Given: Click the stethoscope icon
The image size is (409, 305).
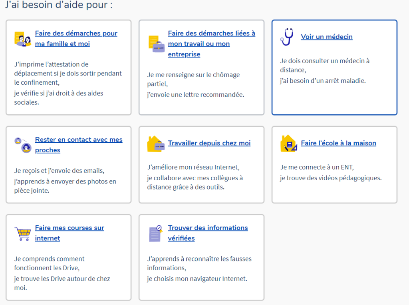Looking at the screenshot, I should click(x=287, y=37).
